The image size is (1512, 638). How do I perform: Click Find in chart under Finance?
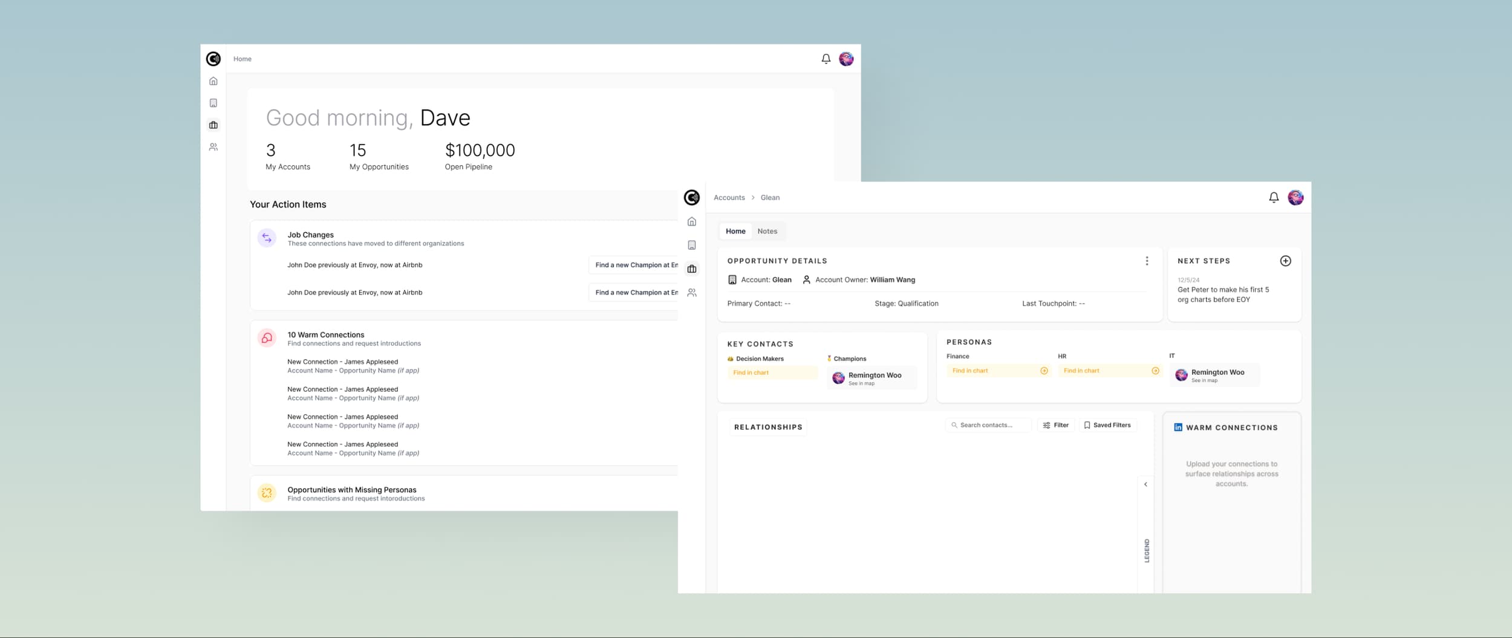point(998,371)
